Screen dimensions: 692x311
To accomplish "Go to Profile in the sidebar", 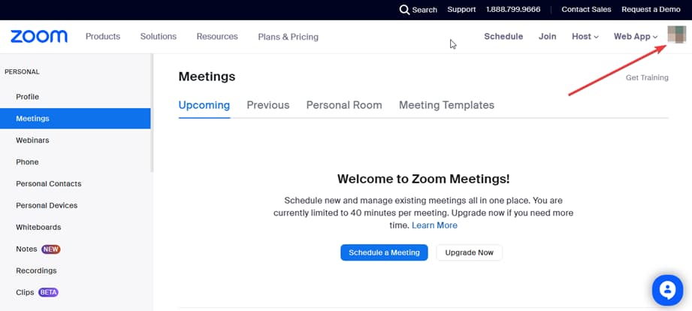I will click(28, 97).
